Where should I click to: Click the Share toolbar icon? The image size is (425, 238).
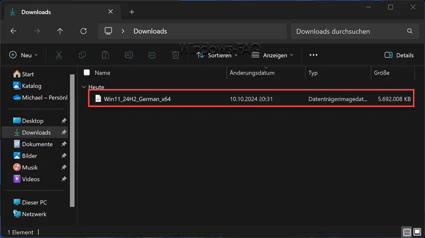point(152,55)
